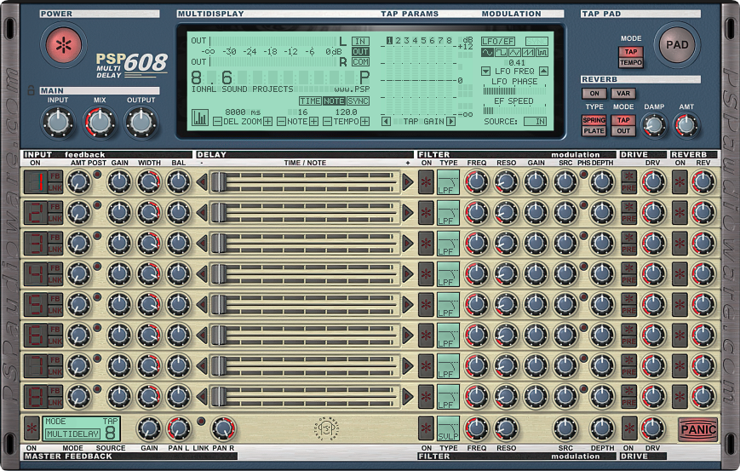Click the PANIC button
The image size is (740, 471).
[x=698, y=429]
